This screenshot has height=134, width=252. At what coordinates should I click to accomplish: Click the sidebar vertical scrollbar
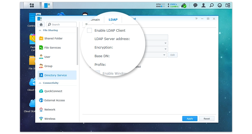tap(77, 46)
